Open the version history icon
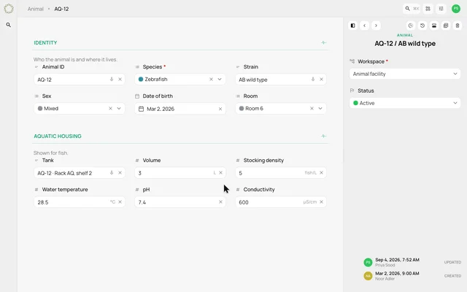Image resolution: width=467 pixels, height=292 pixels. tap(422, 26)
